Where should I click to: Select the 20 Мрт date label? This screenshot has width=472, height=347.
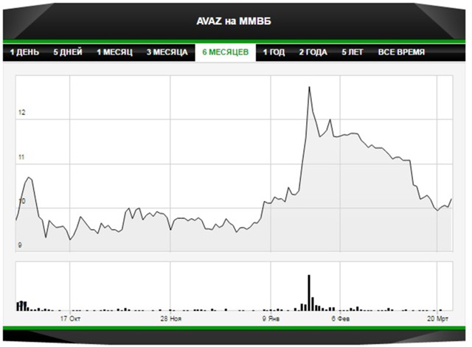pos(437,319)
